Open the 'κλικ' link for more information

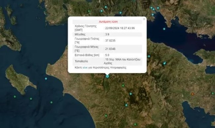(85, 67)
